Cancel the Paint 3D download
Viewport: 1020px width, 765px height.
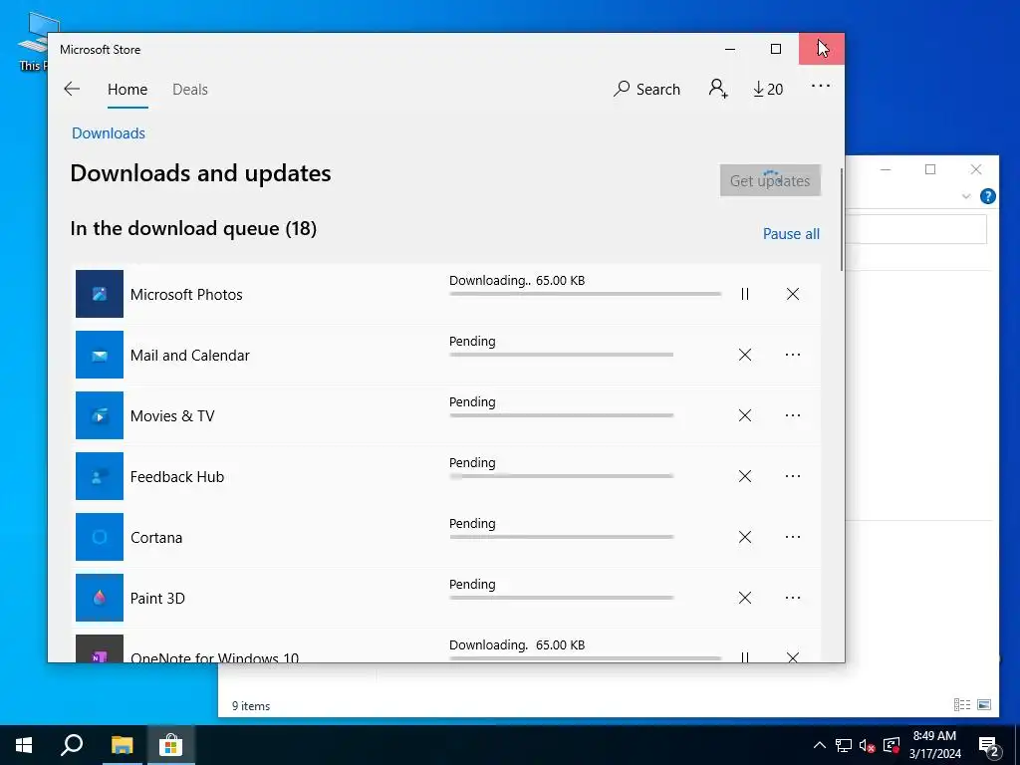point(745,598)
